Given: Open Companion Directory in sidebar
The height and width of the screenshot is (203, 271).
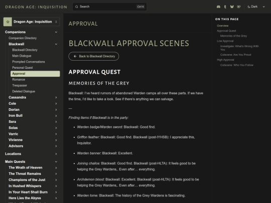Looking at the screenshot, I should click(23, 38).
